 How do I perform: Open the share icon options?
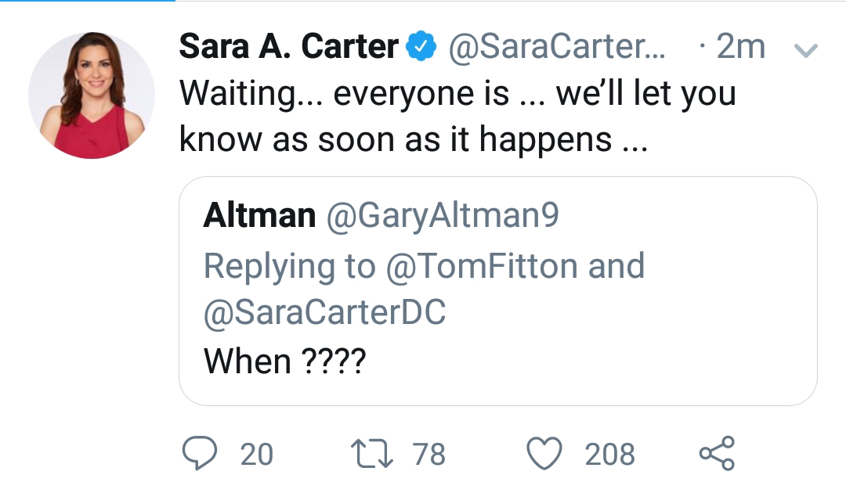[x=716, y=454]
